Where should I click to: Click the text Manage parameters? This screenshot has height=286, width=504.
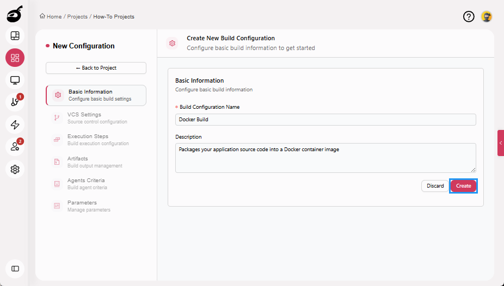click(x=89, y=209)
